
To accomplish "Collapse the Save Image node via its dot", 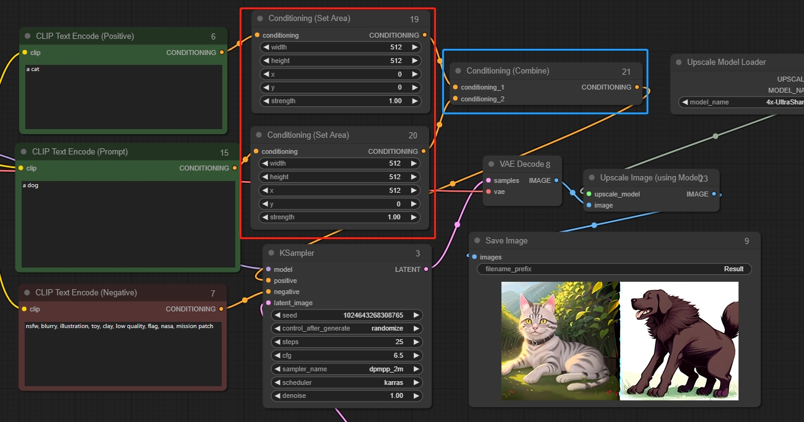I will coord(477,240).
